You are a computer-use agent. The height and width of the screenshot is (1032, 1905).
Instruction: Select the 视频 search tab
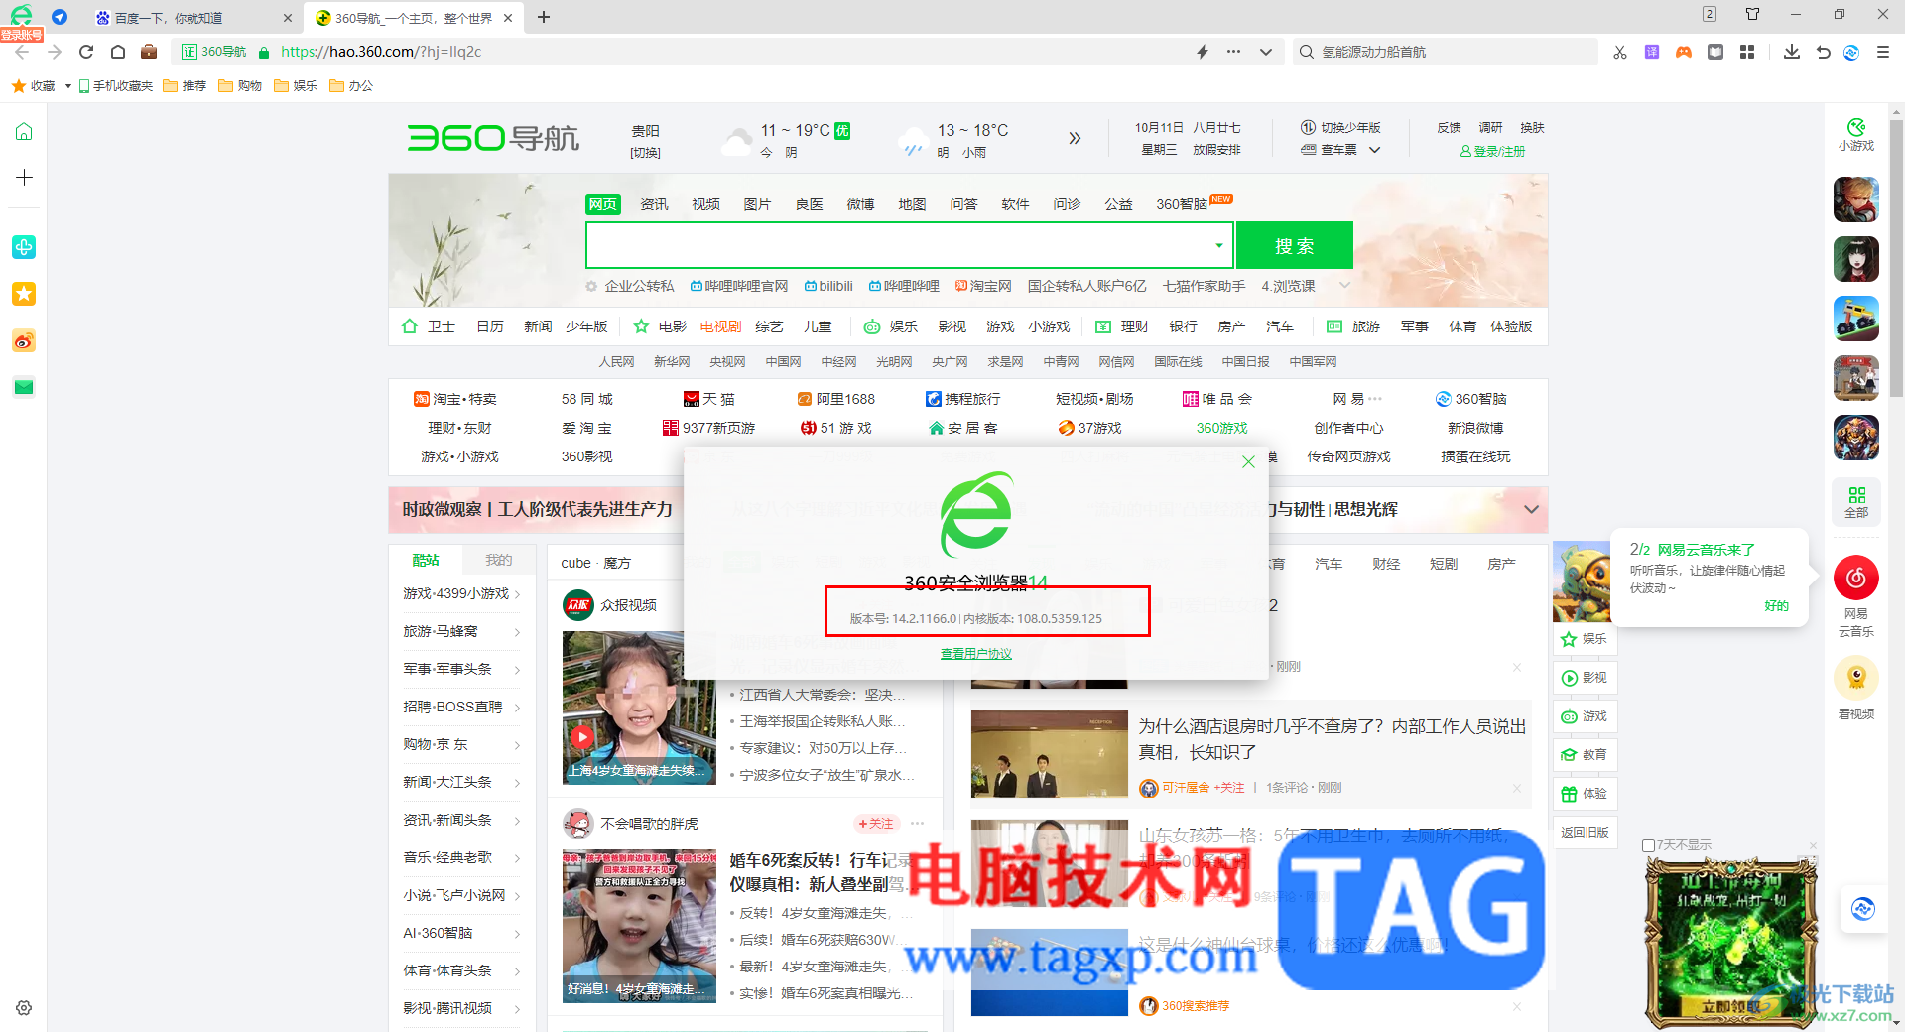(705, 204)
